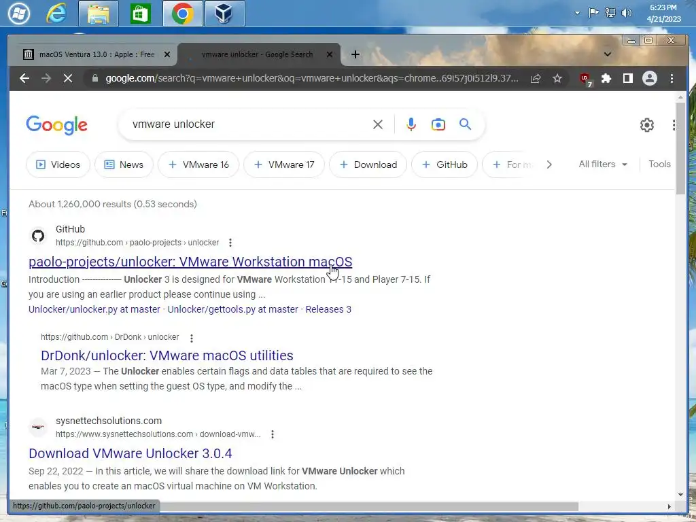Click the address bar URL
The height and width of the screenshot is (522, 696).
(311, 79)
